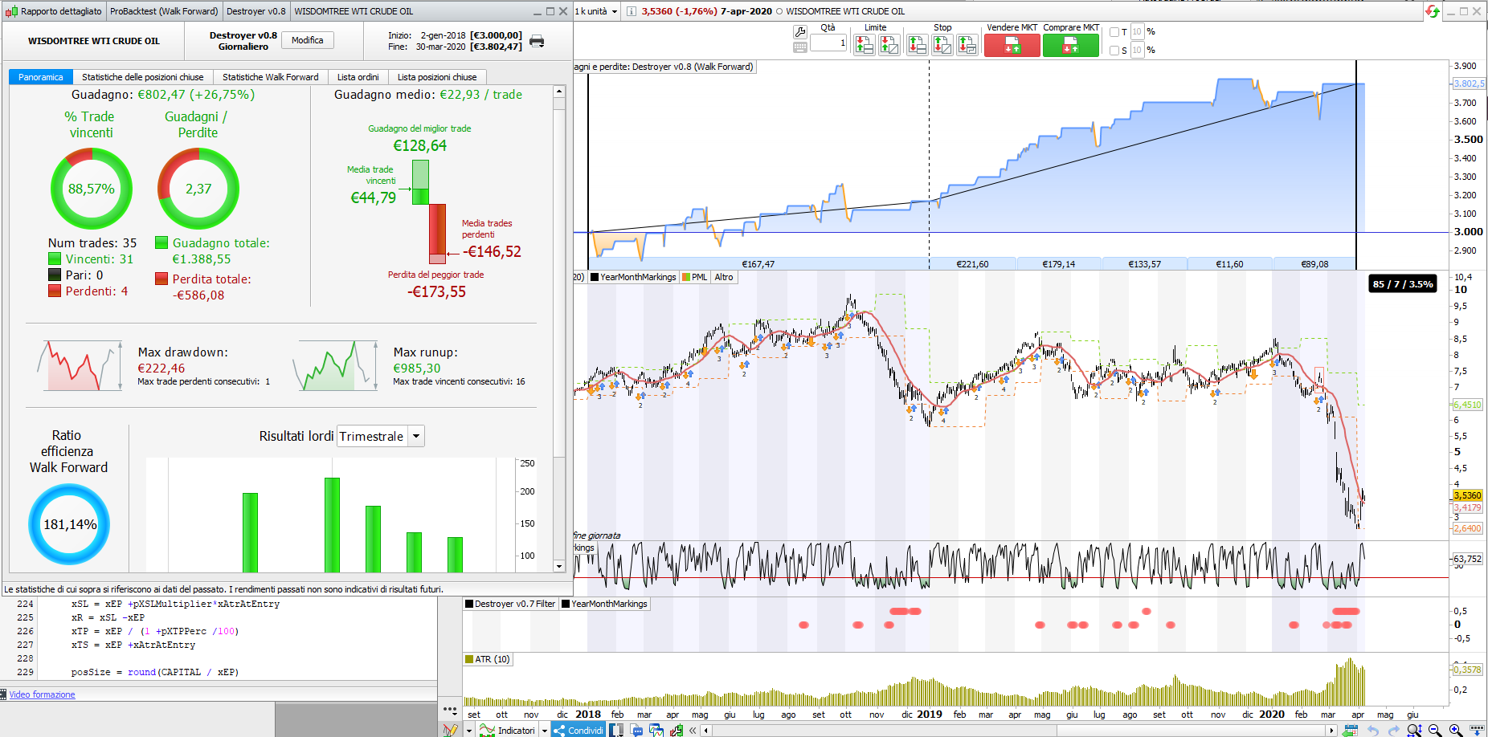1488x737 pixels.
Task: Enable the S percent checkbox
Action: click(1114, 51)
